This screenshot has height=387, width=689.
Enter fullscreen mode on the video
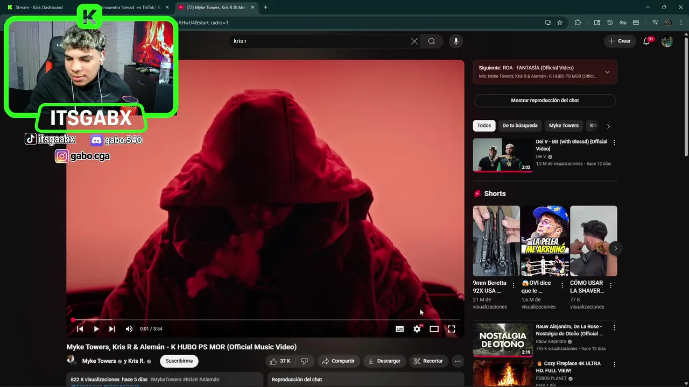451,329
